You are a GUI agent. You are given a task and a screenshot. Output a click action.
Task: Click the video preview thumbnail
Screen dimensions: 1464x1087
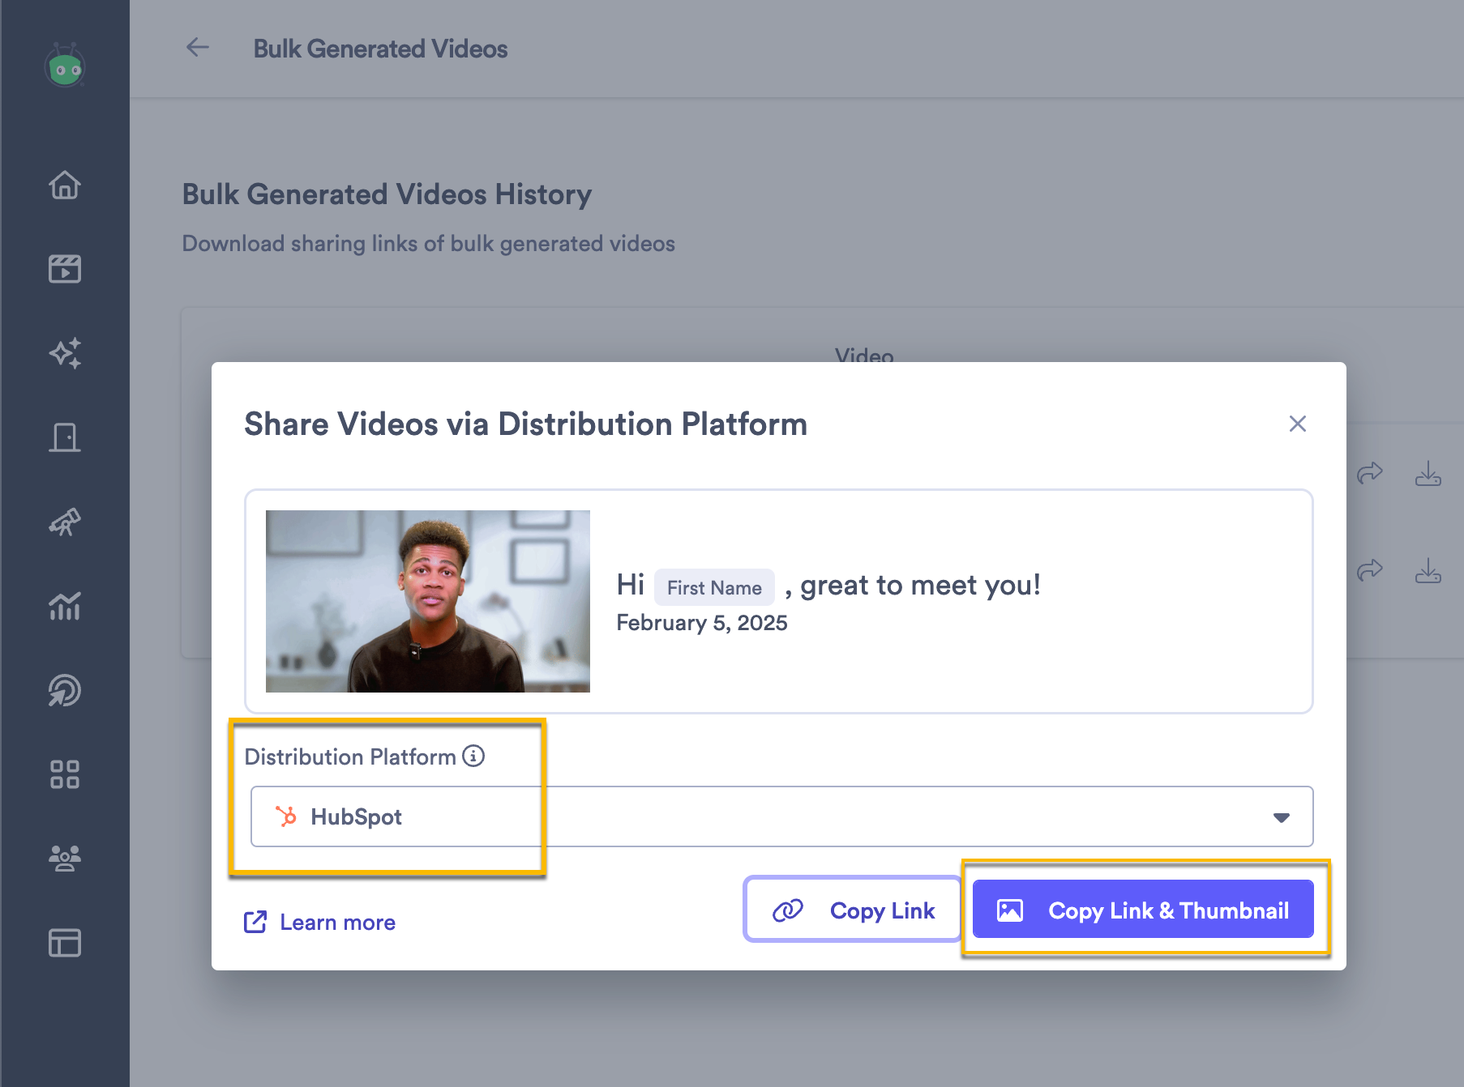tap(428, 601)
